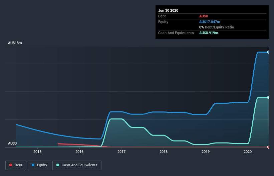The width and height of the screenshot is (274, 176).
Task: Click the 2015 x-axis label
Action: 37,152
